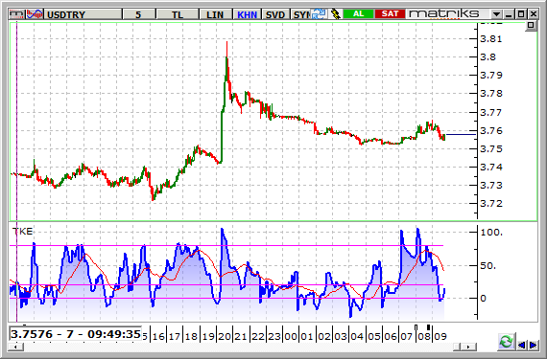Step chart forward with blue right arrow
Image resolution: width=547 pixels, height=359 pixels.
(533, 345)
